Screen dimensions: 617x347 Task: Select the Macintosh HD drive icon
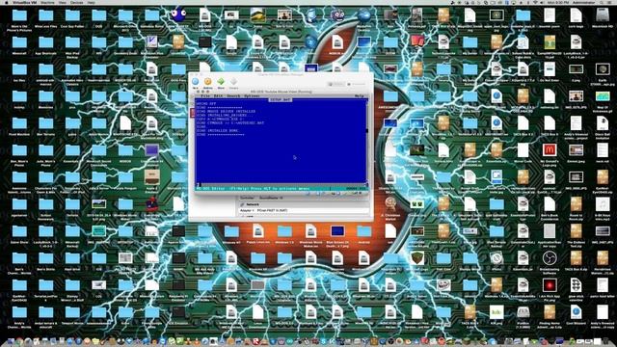(603, 15)
